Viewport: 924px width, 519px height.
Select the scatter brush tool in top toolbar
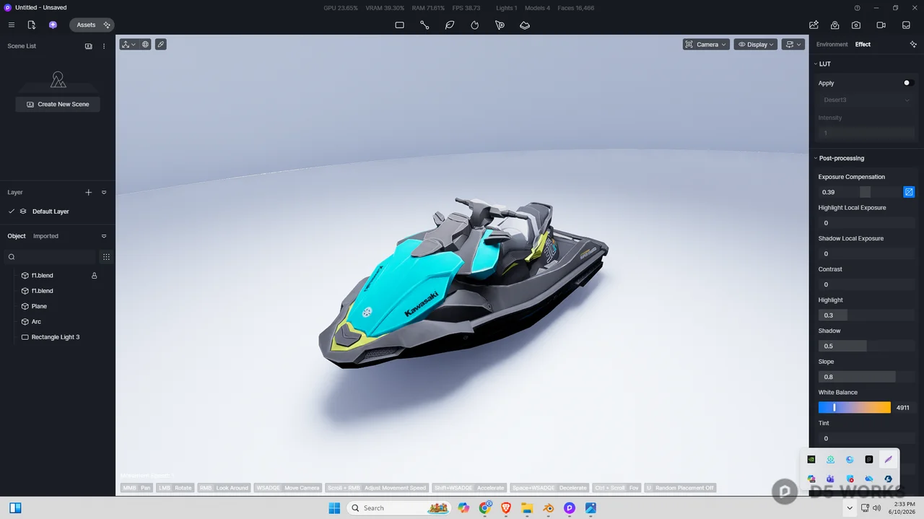click(500, 25)
